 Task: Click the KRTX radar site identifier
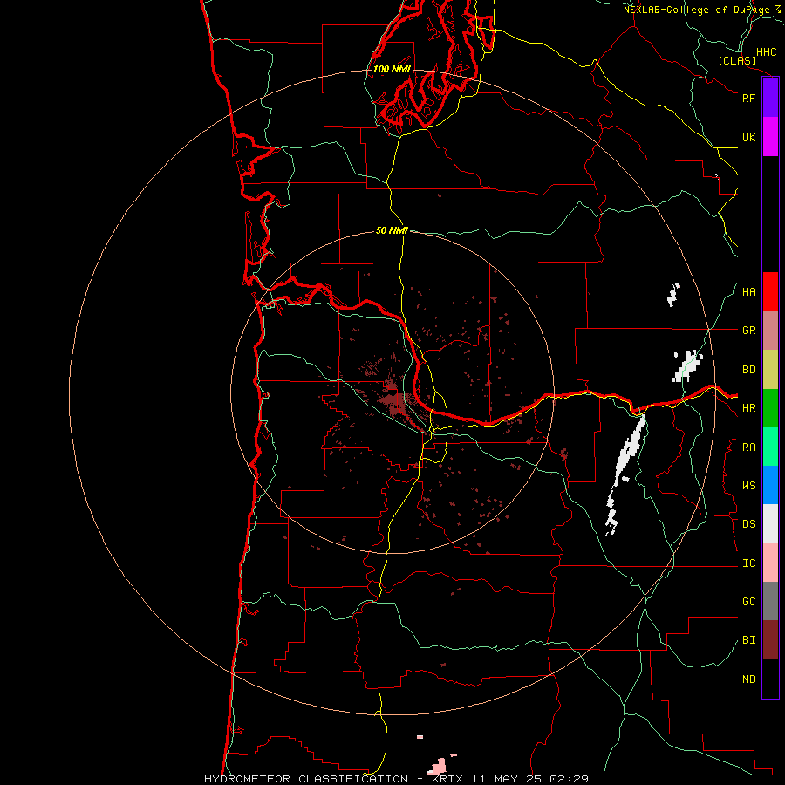447,779
